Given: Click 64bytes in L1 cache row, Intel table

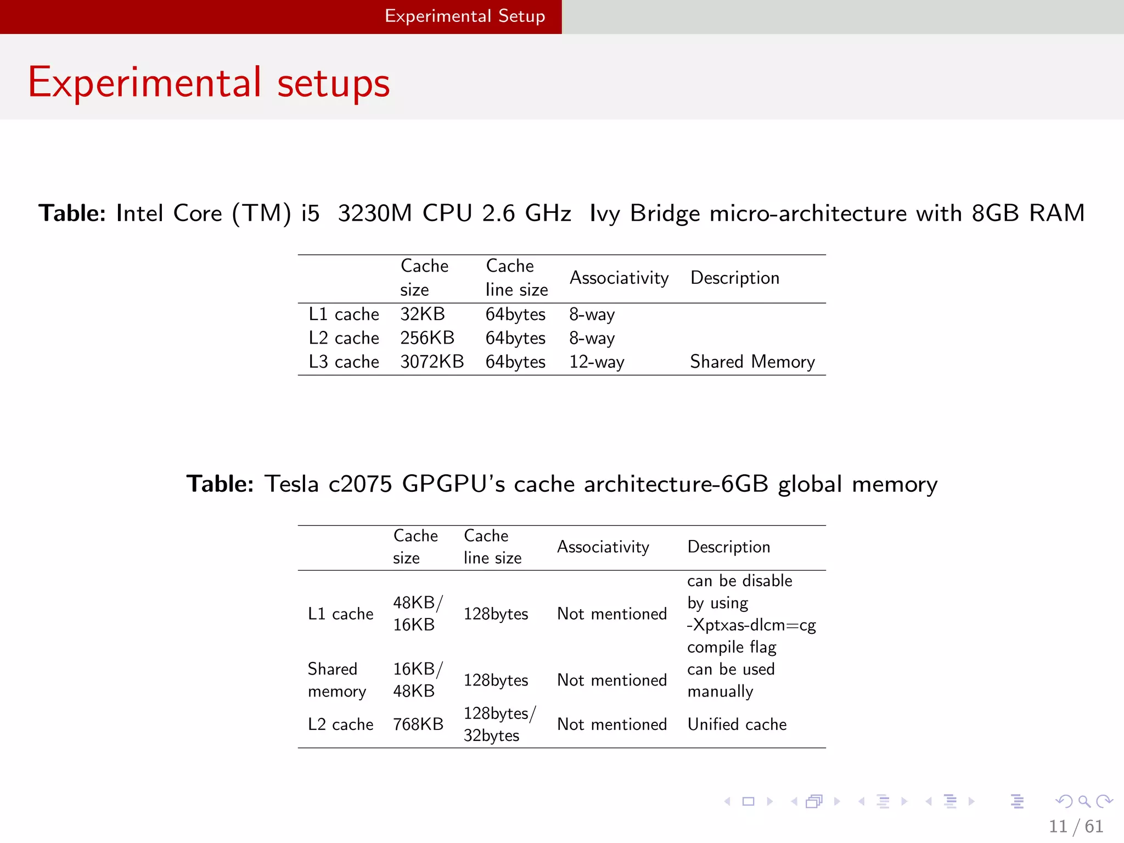Looking at the screenshot, I should point(515,314).
